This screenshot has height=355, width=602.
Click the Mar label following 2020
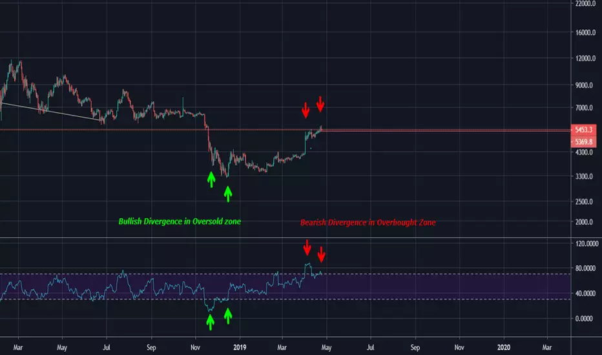click(x=546, y=347)
